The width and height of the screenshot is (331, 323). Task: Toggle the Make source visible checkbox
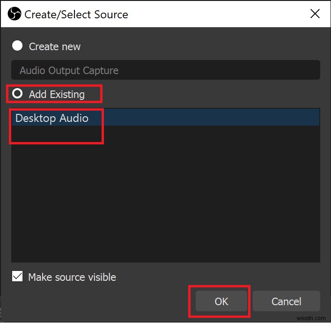(17, 277)
